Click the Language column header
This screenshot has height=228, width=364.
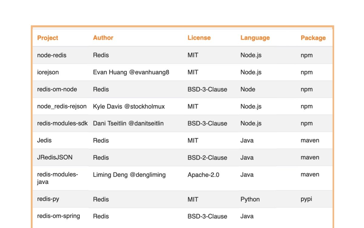click(x=255, y=38)
